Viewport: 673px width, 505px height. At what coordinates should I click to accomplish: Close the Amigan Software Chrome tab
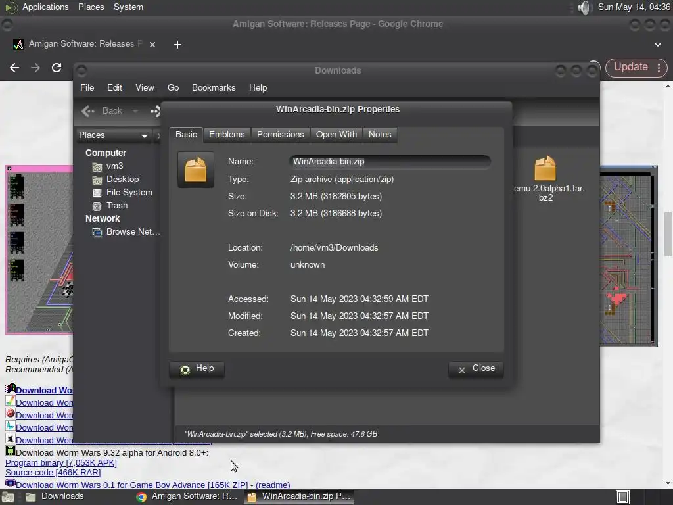click(152, 44)
